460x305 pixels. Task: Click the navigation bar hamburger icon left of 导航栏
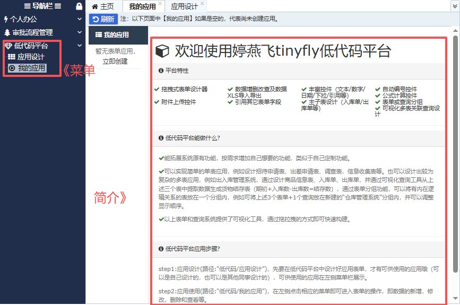click(27, 6)
